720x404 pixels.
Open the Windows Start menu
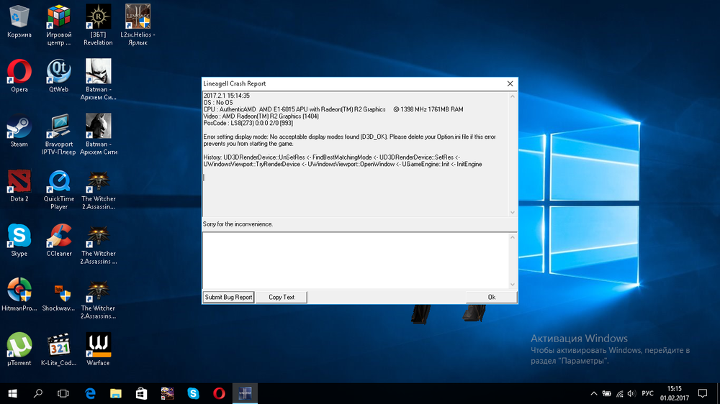point(13,393)
